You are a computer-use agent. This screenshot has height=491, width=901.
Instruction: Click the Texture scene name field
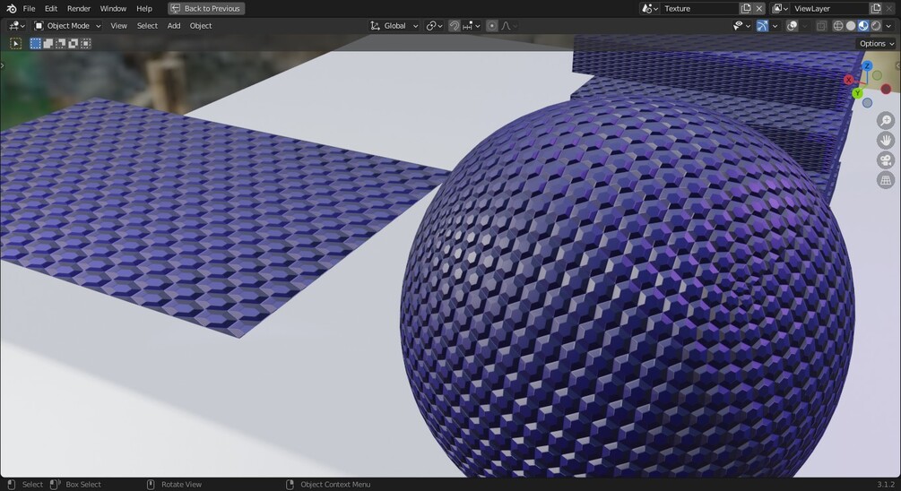[x=699, y=9]
